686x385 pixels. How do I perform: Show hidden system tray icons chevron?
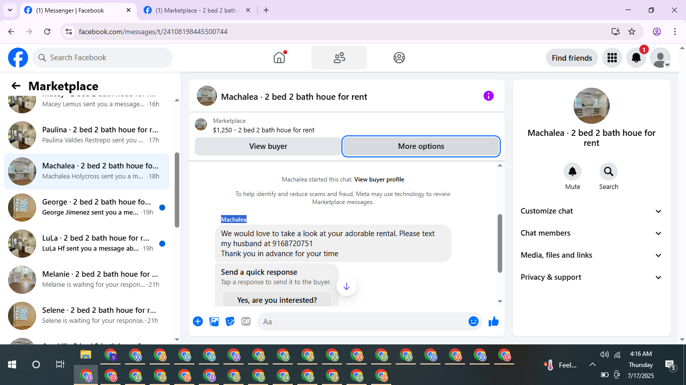point(592,365)
